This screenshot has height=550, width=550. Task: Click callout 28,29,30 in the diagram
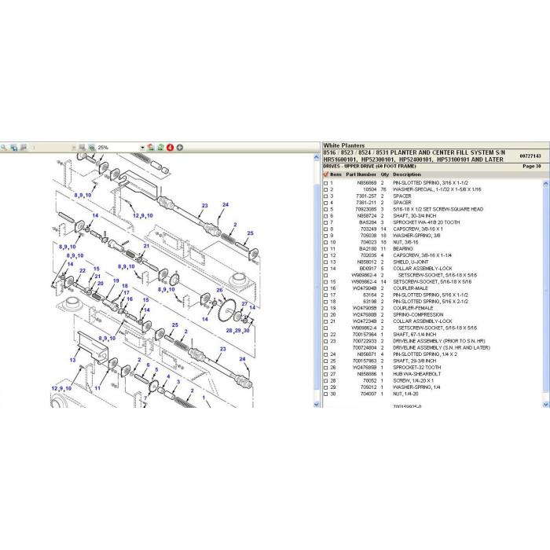[x=238, y=331]
